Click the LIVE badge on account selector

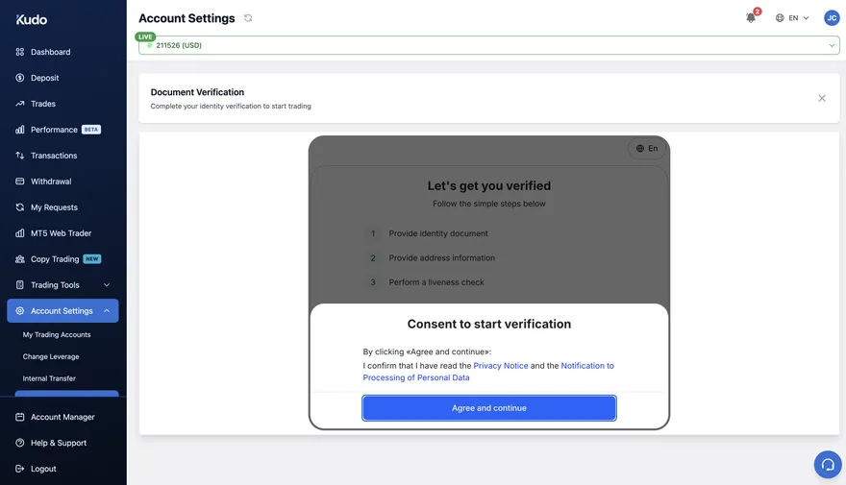click(145, 36)
